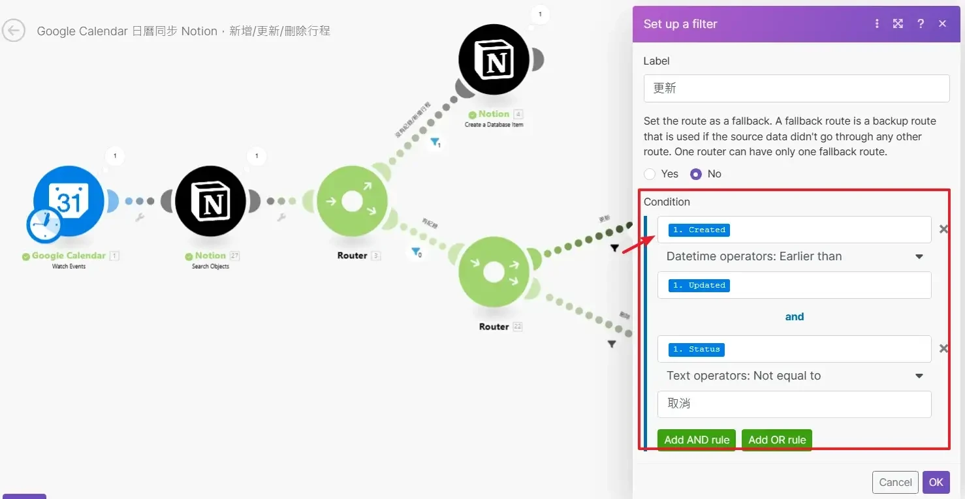The width and height of the screenshot is (965, 499).
Task: Click the Search Objects label under Notion
Action: click(x=210, y=266)
